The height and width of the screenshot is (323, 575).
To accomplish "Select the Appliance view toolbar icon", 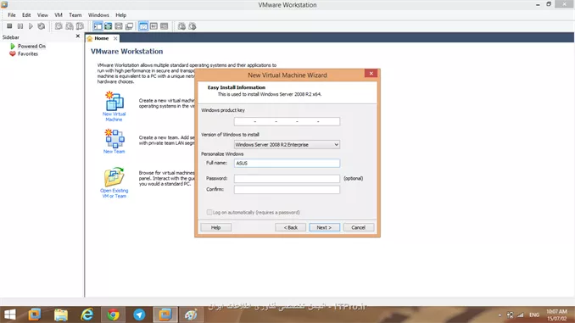I will 154,26.
